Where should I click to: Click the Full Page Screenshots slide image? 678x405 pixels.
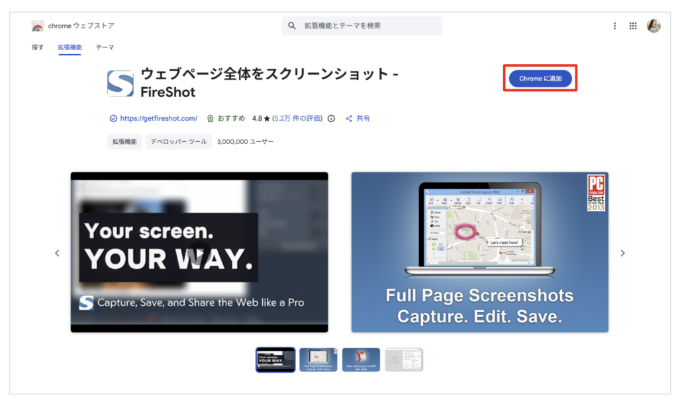click(x=479, y=252)
